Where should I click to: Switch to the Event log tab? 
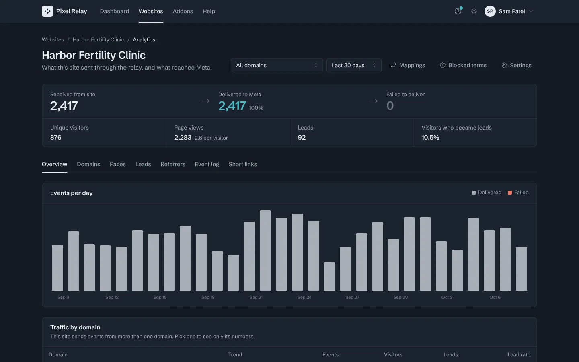coord(207,164)
